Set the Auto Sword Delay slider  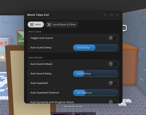point(95,73)
